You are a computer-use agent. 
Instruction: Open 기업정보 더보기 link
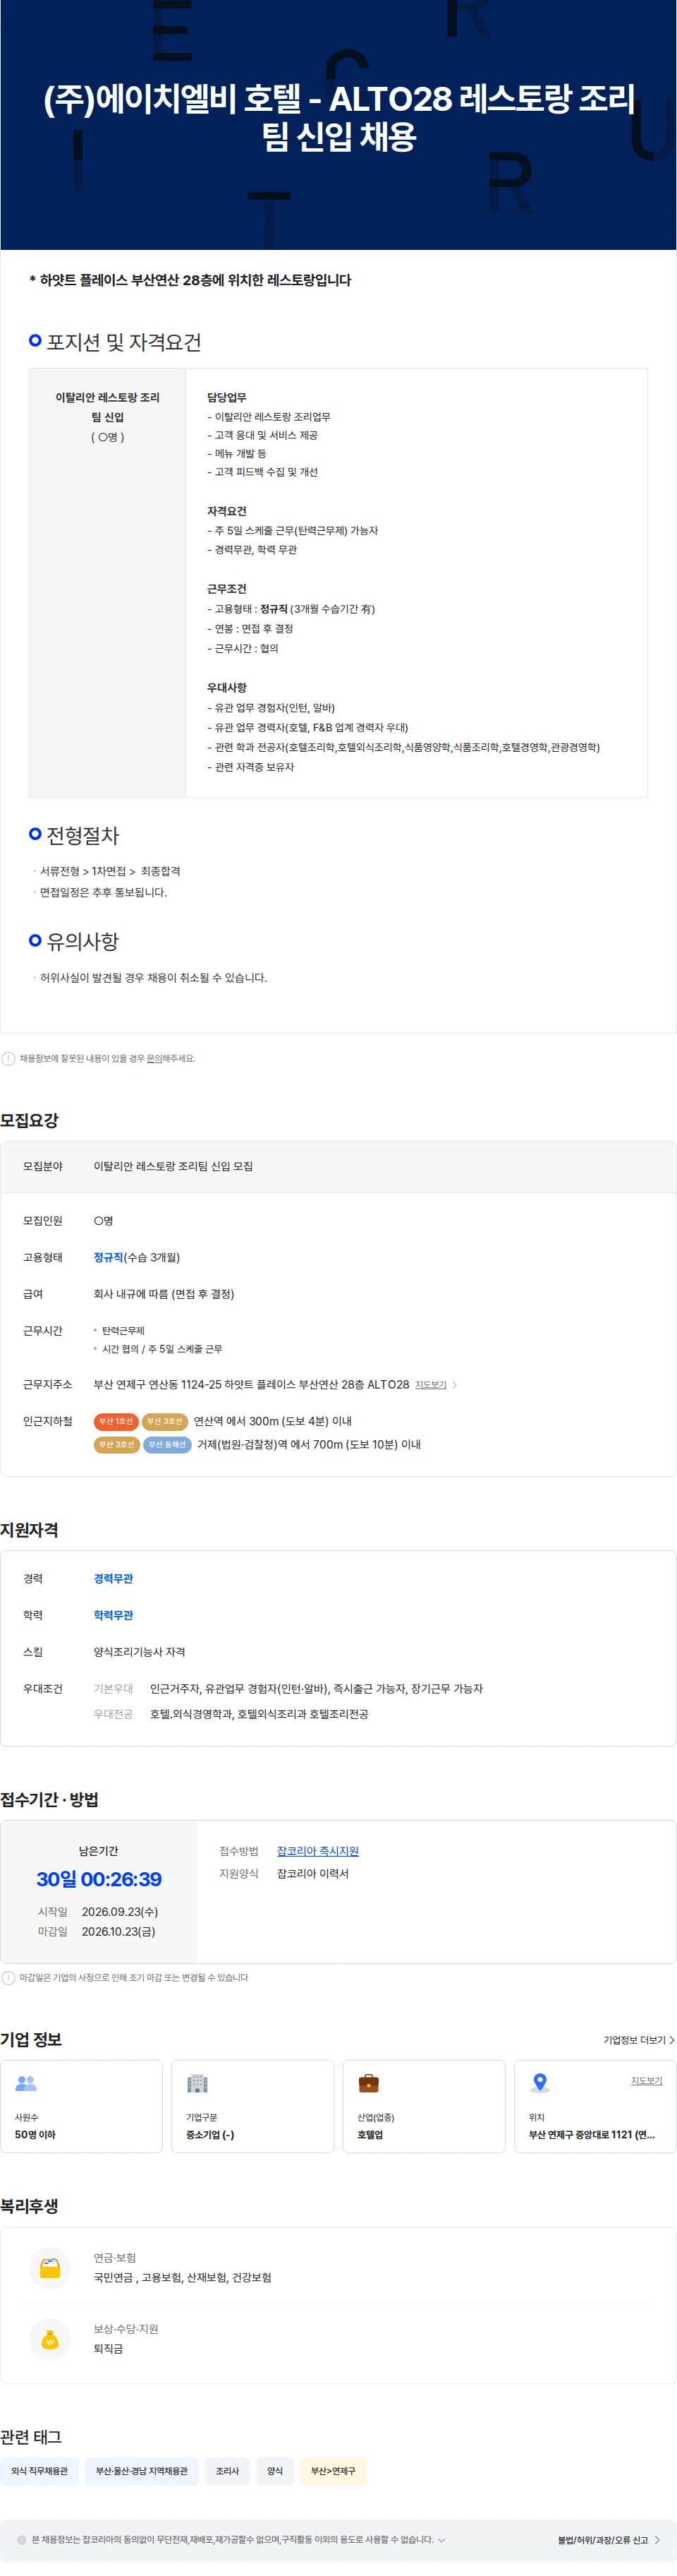[x=638, y=2040]
